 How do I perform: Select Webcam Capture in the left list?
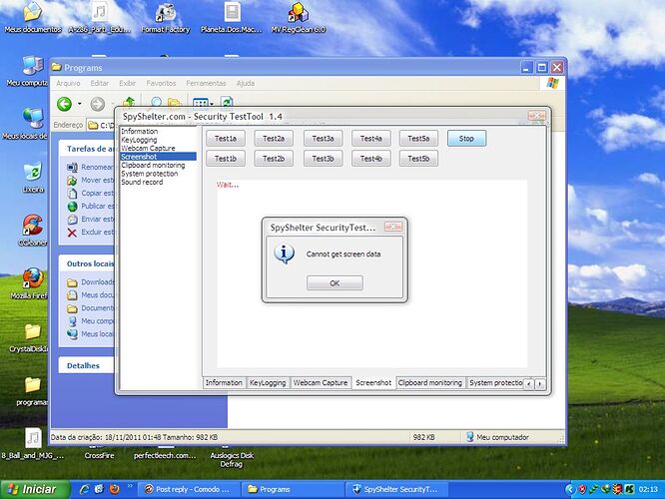[158, 149]
